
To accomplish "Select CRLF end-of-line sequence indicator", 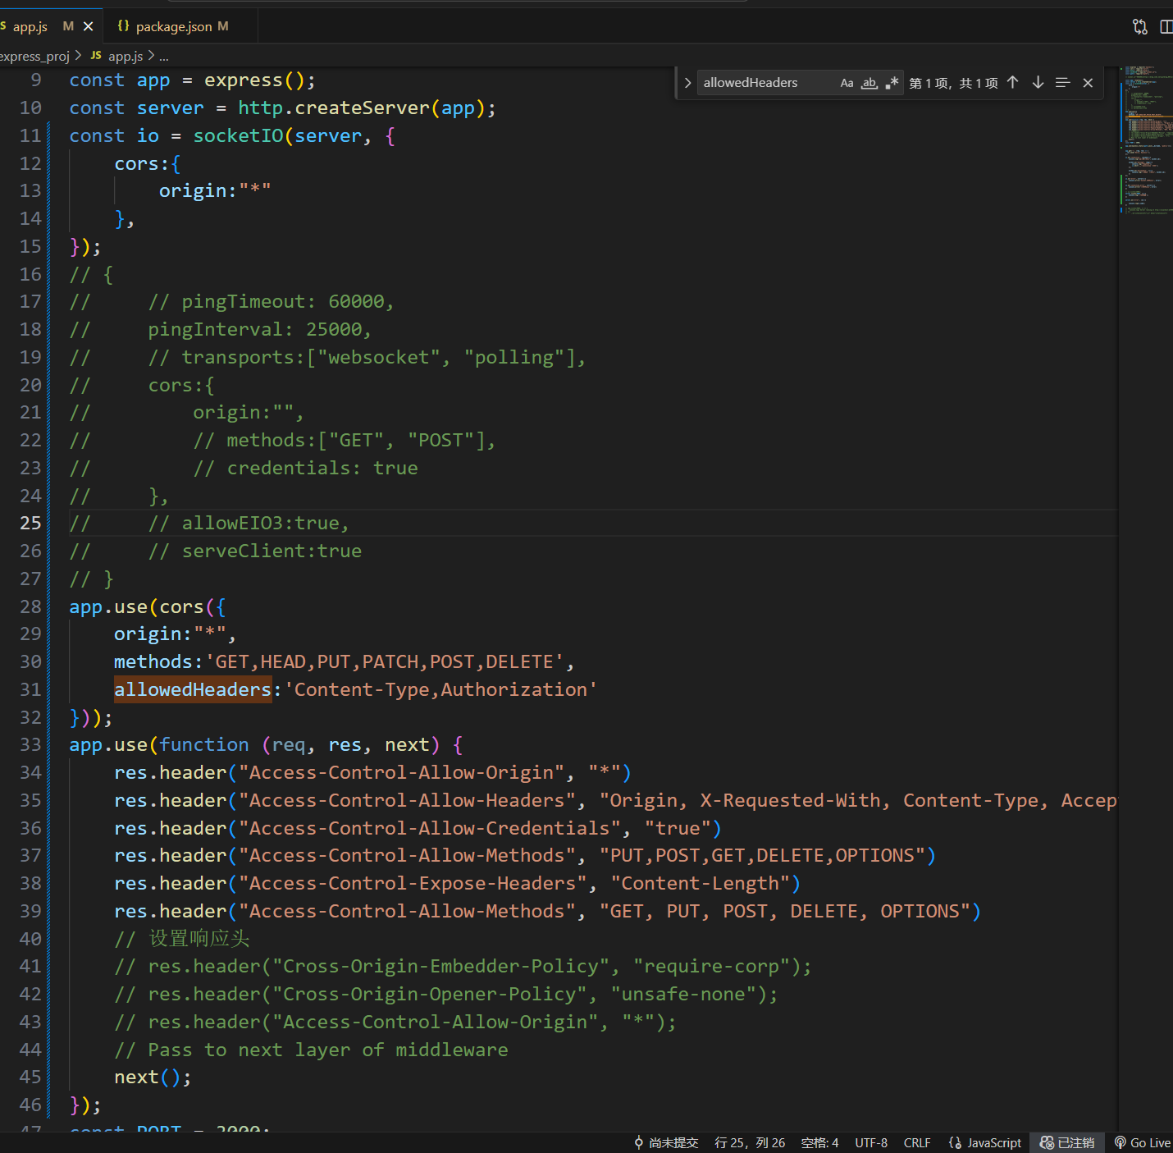I will pyautogui.click(x=916, y=1142).
